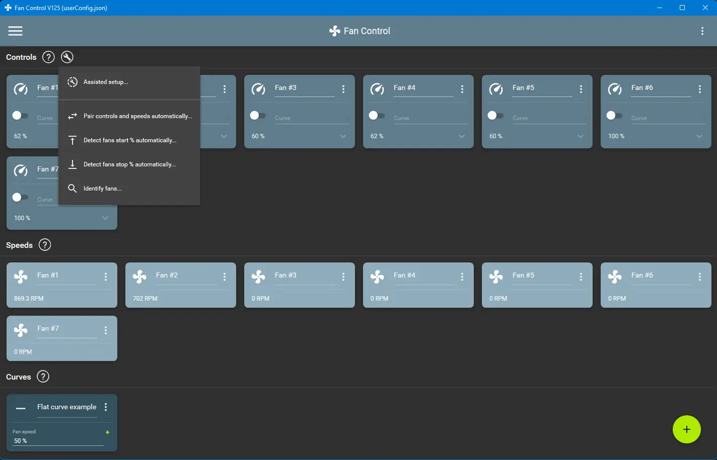Image resolution: width=717 pixels, height=460 pixels.
Task: Open the Curves section help icon
Action: (43, 377)
